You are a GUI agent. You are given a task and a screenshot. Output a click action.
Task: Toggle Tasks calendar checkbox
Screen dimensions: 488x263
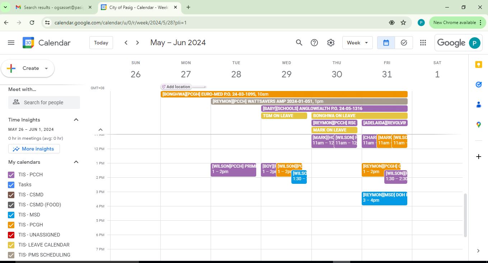click(x=11, y=185)
